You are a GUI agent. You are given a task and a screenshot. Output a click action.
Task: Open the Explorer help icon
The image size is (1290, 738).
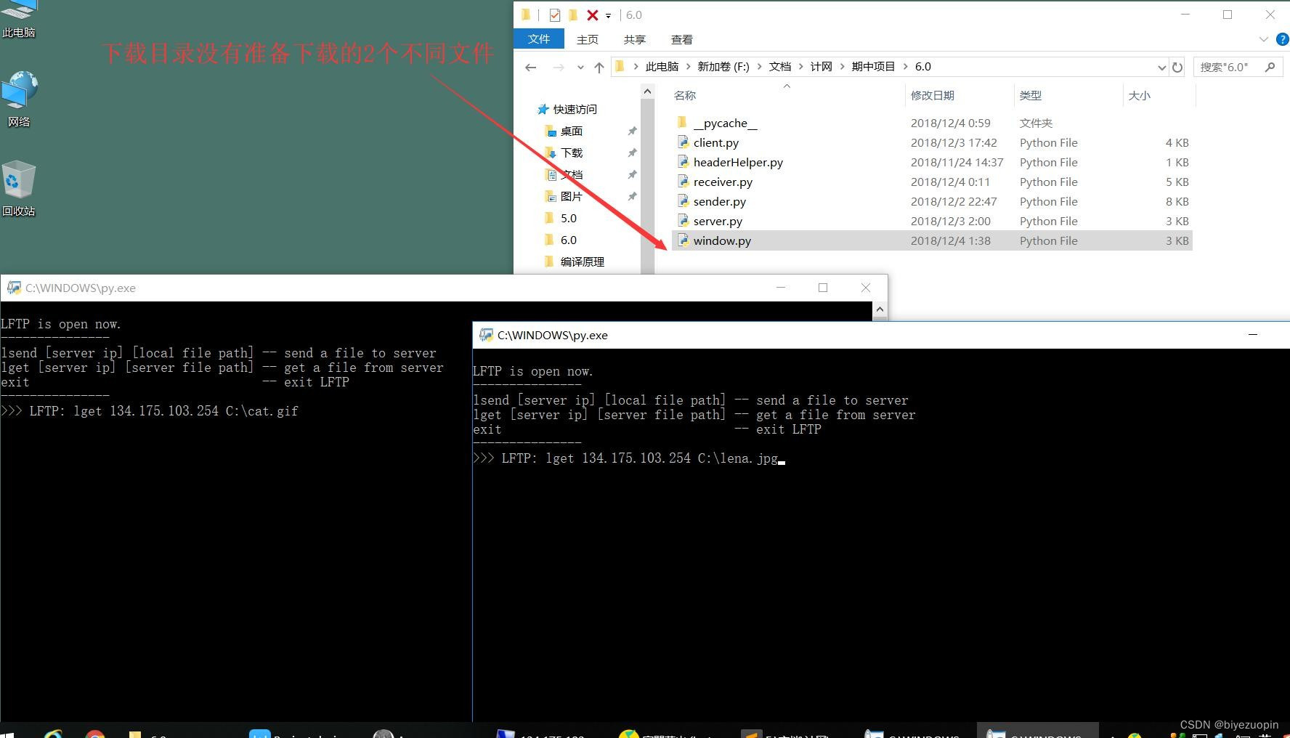(x=1283, y=39)
